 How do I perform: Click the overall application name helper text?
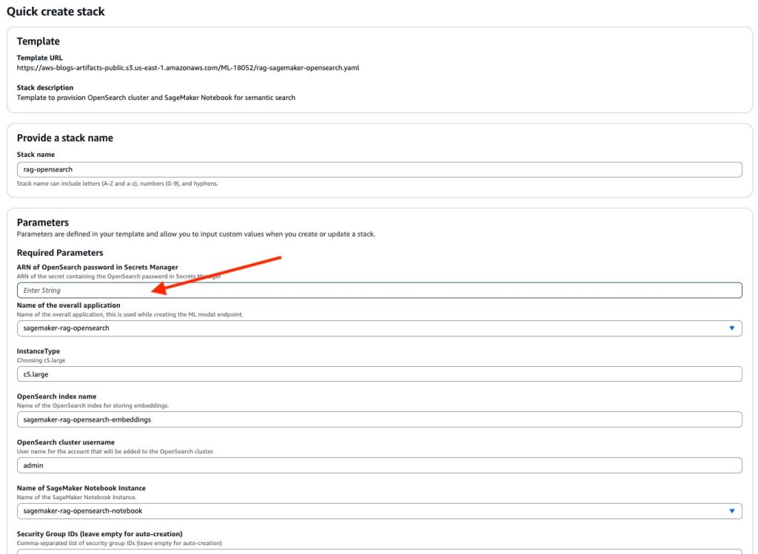pyautogui.click(x=130, y=314)
